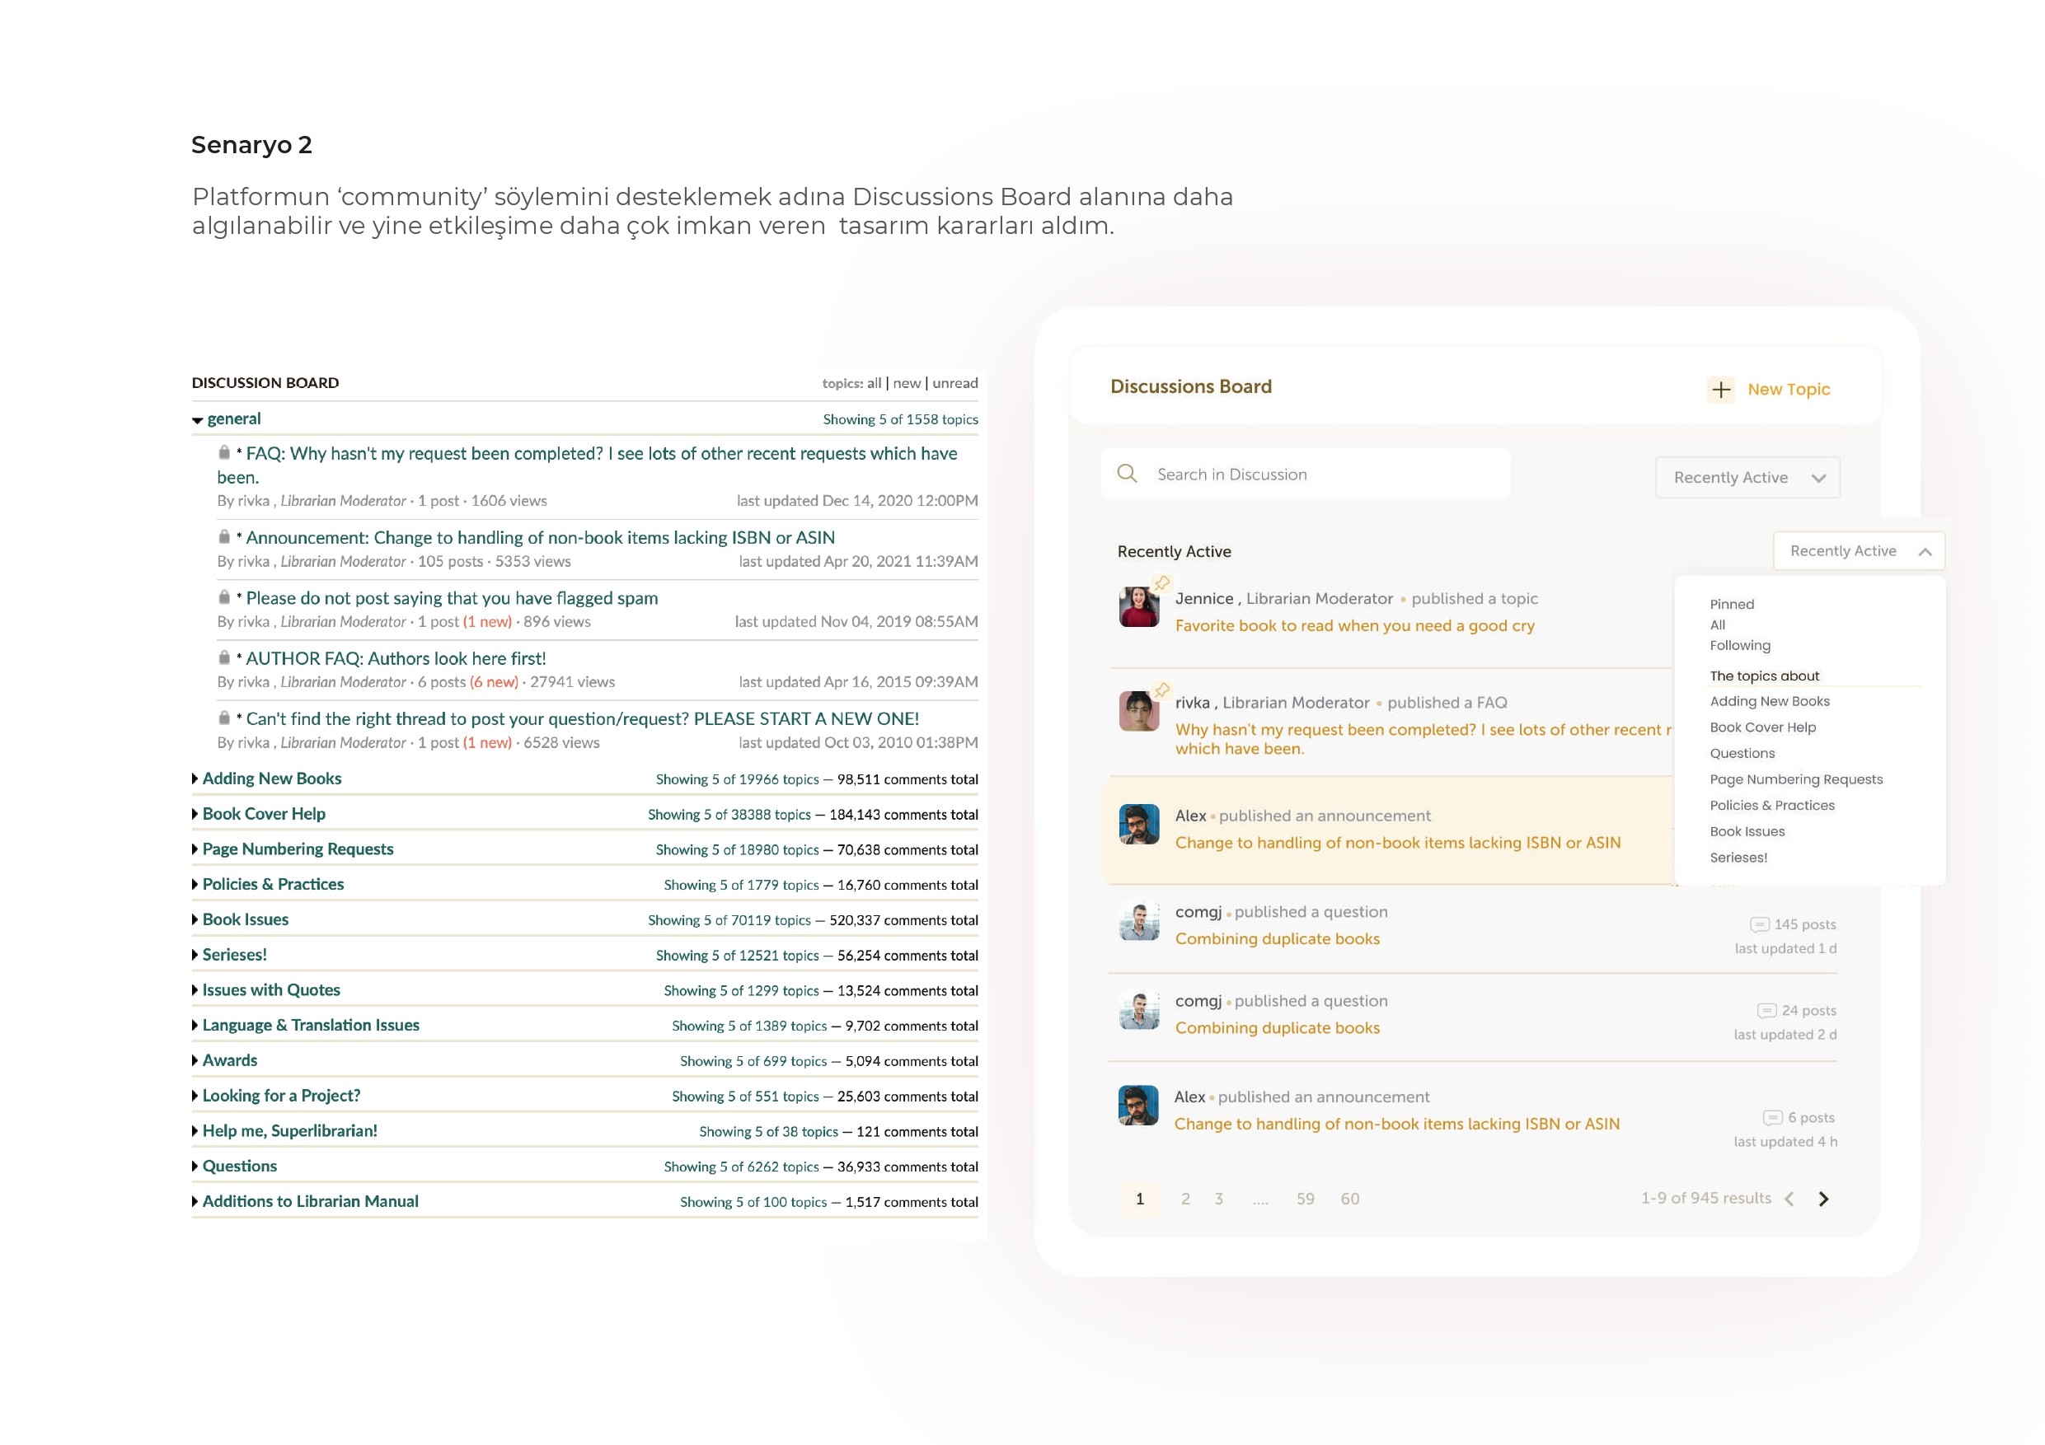Choose Following in the filter menu
This screenshot has height=1445, width=2045.
coord(1739,646)
